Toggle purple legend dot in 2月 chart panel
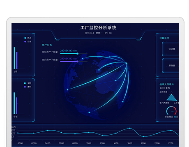This screenshot has width=189, height=147. coord(25,42)
